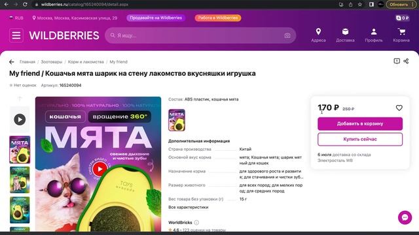Screen dimensions: 419x235
Task: Select the third gallery thumbnail with cat
Action: coord(20,180)
